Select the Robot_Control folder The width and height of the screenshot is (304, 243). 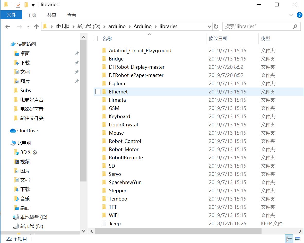125,141
